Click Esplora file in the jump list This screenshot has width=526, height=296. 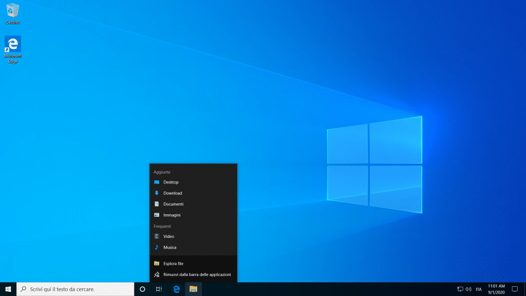click(x=173, y=264)
